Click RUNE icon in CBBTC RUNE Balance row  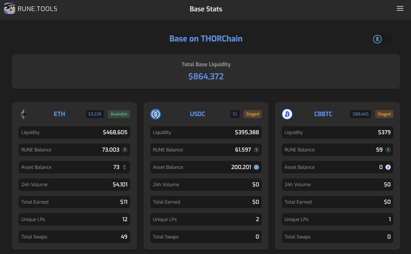coord(388,150)
